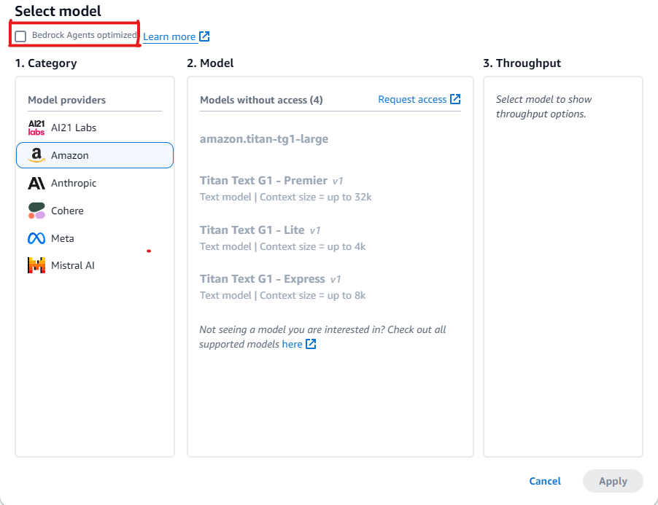Click the external link icon beside Request access
The width and height of the screenshot is (658, 505).
(456, 99)
